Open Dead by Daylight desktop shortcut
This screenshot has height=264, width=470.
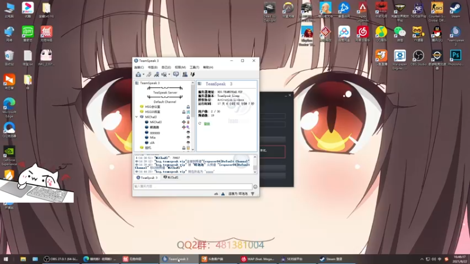tap(270, 12)
